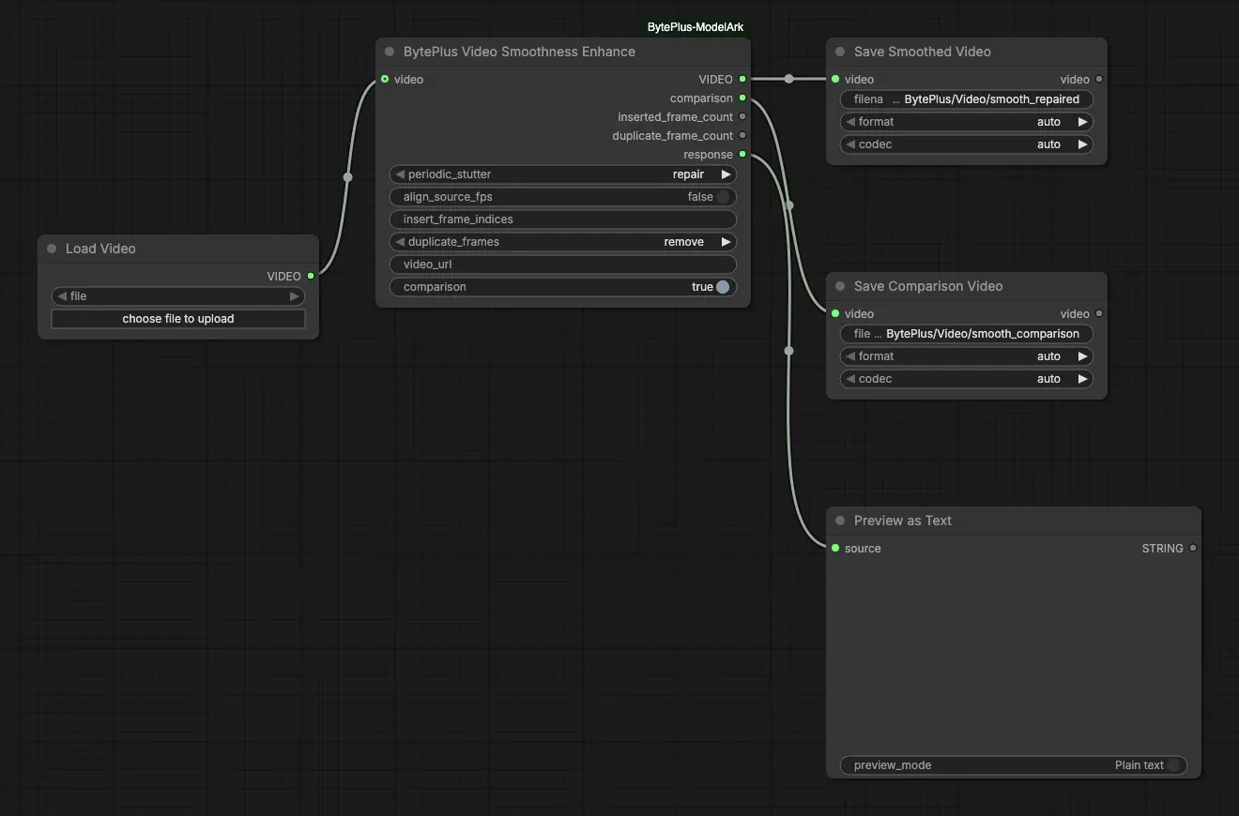Click the video input socket on BytePlus node
1239x816 pixels.
coord(385,79)
